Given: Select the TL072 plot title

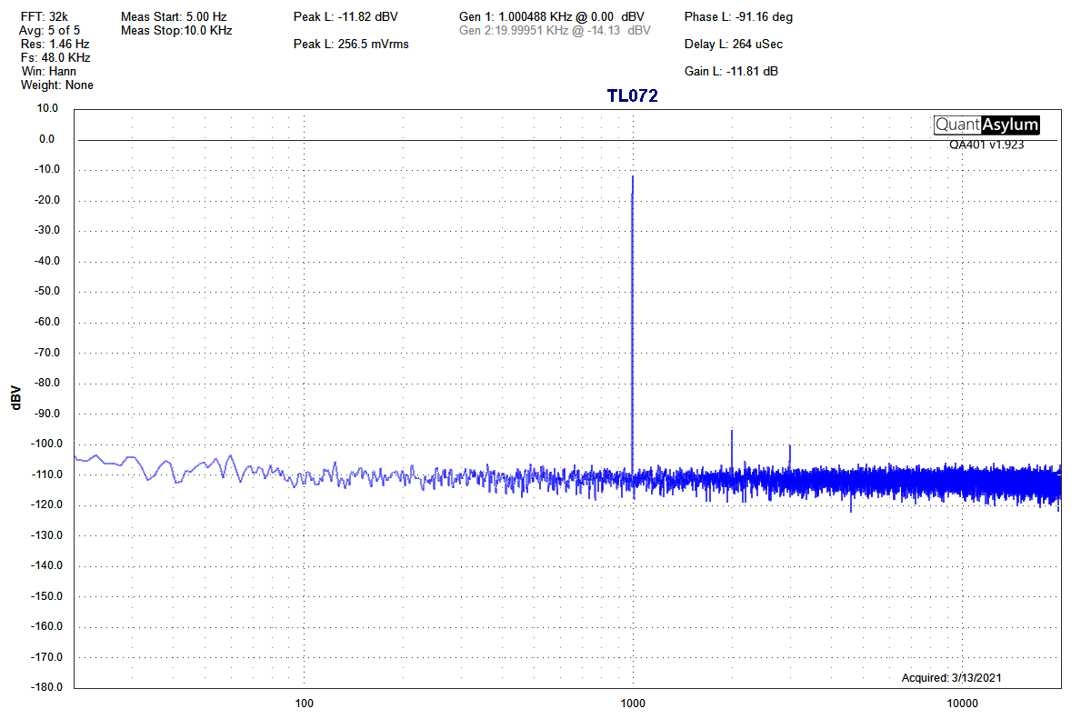Looking at the screenshot, I should point(632,95).
